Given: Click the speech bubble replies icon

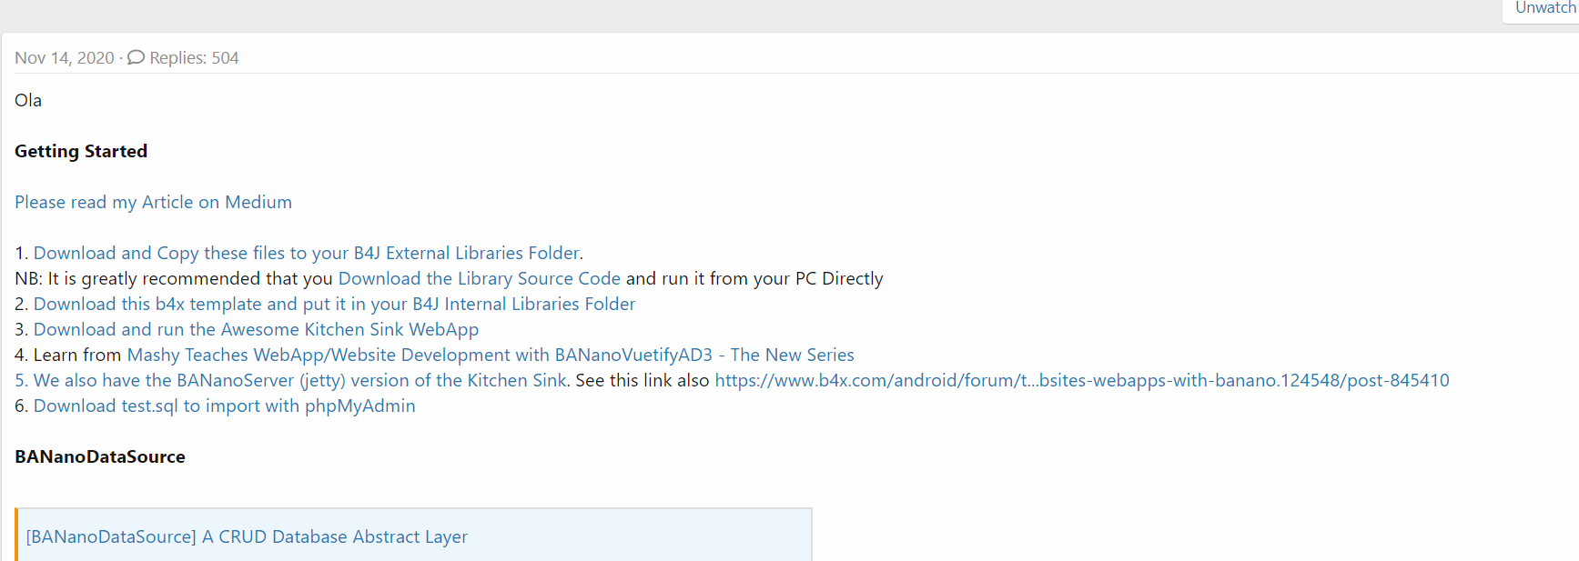Looking at the screenshot, I should pyautogui.click(x=136, y=57).
